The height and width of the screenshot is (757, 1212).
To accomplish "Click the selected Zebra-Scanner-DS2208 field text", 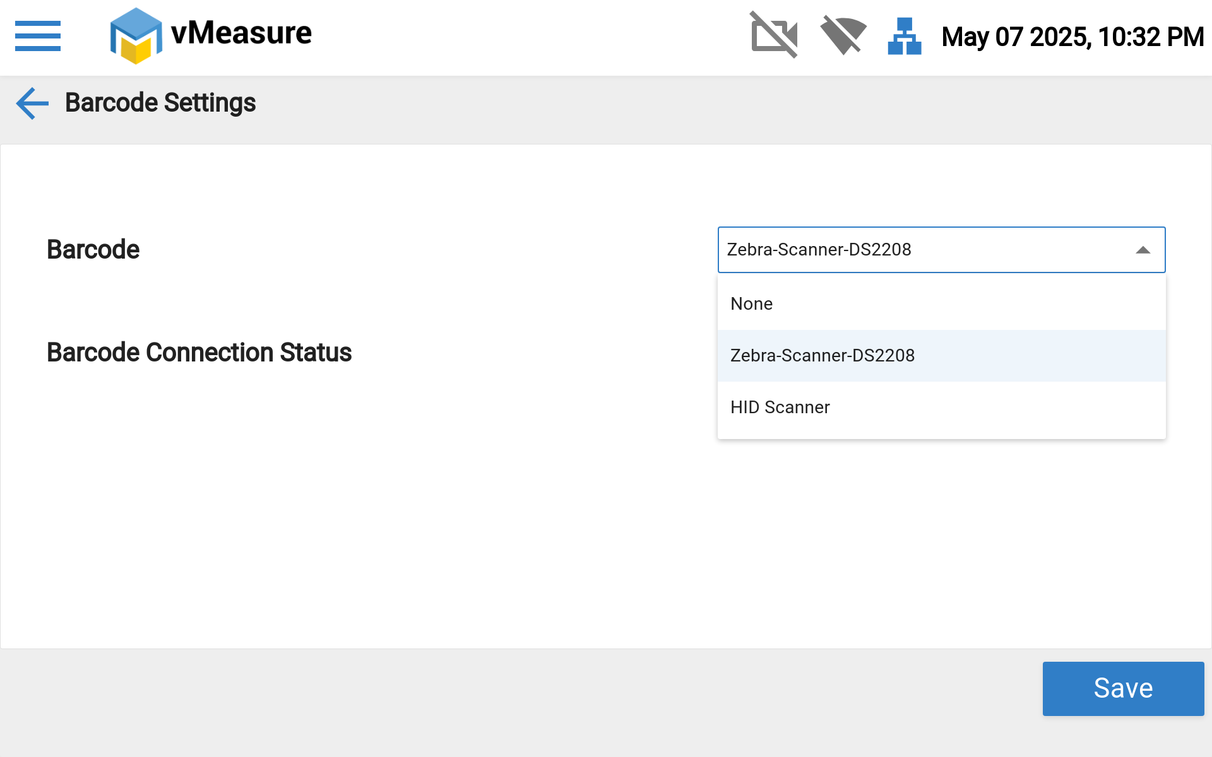I will pyautogui.click(x=819, y=250).
